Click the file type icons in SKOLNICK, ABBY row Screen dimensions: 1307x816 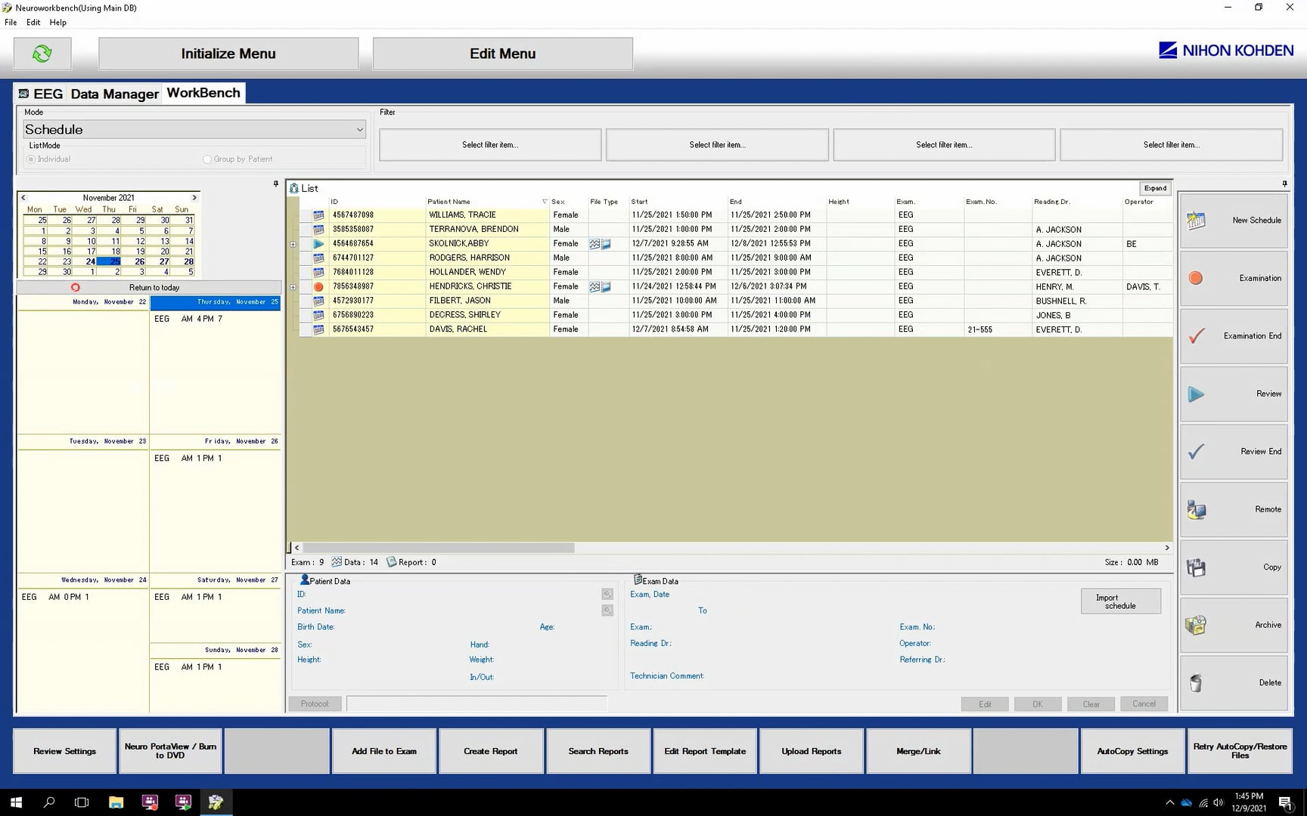coord(601,244)
